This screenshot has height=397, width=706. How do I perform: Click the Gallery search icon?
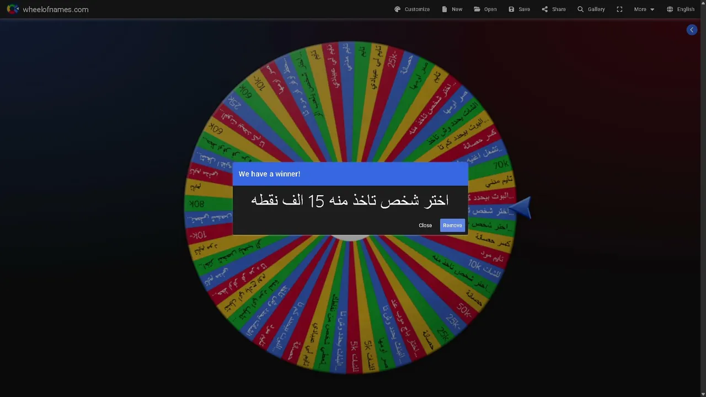(580, 9)
